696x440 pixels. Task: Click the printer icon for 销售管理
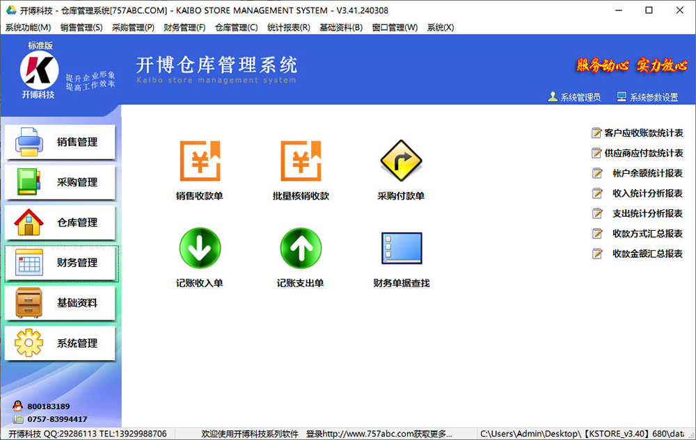coord(29,142)
